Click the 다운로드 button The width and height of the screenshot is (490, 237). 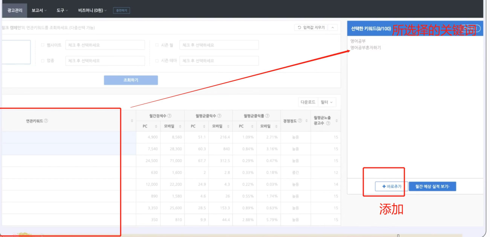[x=308, y=102]
